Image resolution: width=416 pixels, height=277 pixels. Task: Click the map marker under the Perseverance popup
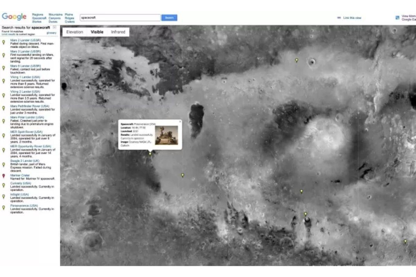pyautogui.click(x=150, y=154)
